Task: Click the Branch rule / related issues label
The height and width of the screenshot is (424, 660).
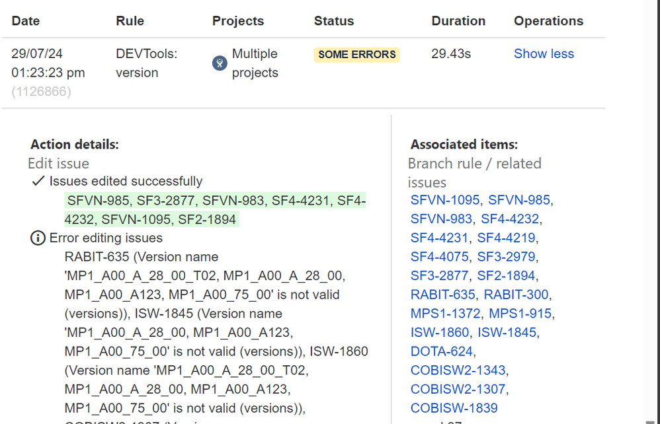Action: [475, 173]
